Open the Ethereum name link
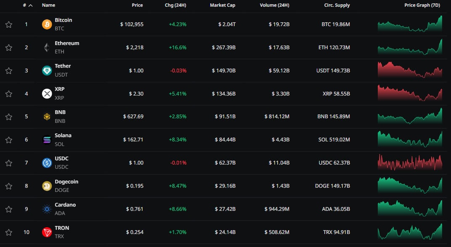 tap(66, 43)
